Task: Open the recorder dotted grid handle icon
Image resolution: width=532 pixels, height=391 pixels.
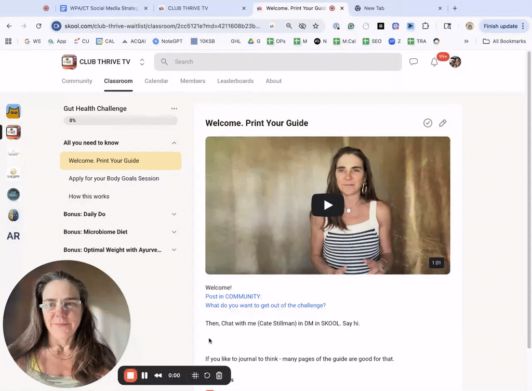Action: tap(195, 375)
